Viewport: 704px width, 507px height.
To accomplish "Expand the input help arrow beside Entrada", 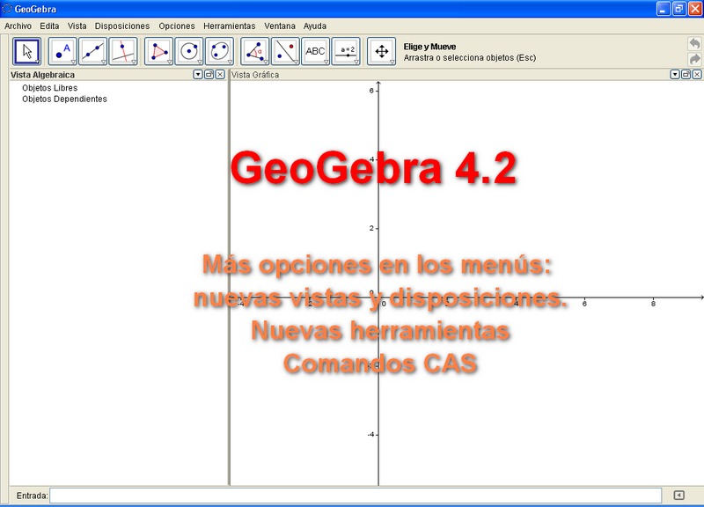I will click(678, 495).
